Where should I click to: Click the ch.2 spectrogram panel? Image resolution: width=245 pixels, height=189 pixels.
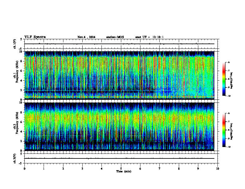(x=119, y=127)
